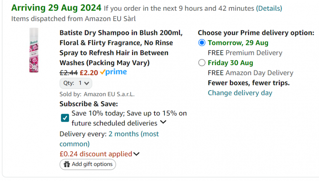Viewport: 319px width, 181px height.
Task: Click the Amazon EU S.a.r.L. seller name
Action: pos(109,94)
